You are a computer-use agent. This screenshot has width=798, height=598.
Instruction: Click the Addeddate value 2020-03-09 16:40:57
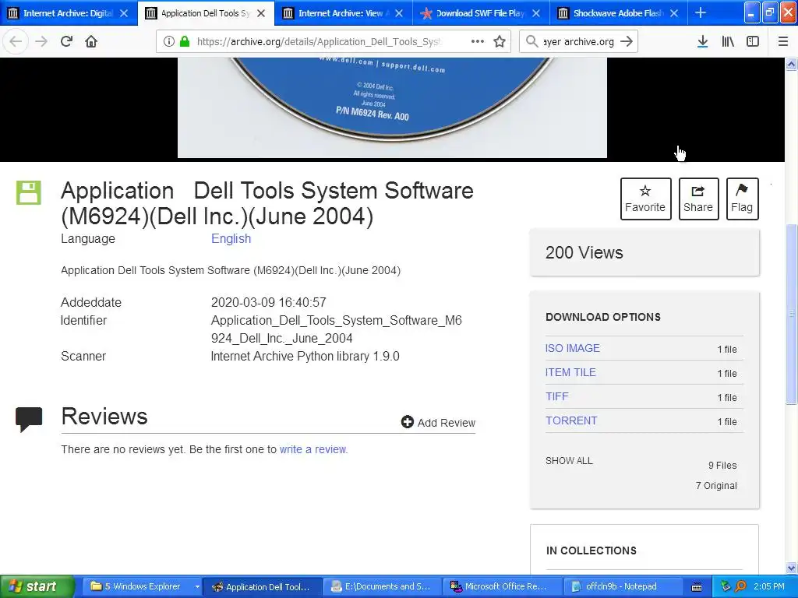[269, 303]
